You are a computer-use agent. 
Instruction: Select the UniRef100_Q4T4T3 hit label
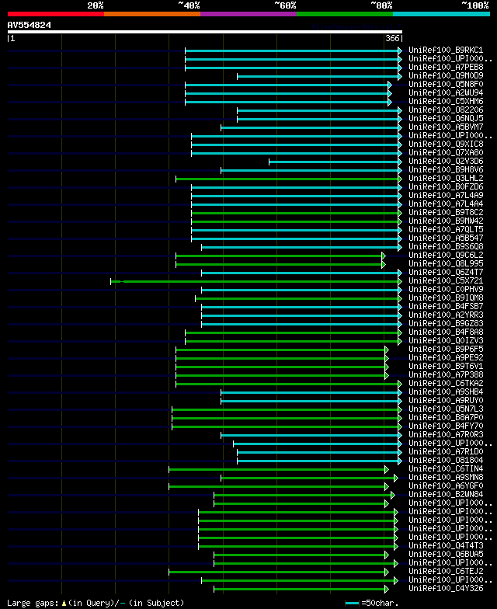point(446,545)
